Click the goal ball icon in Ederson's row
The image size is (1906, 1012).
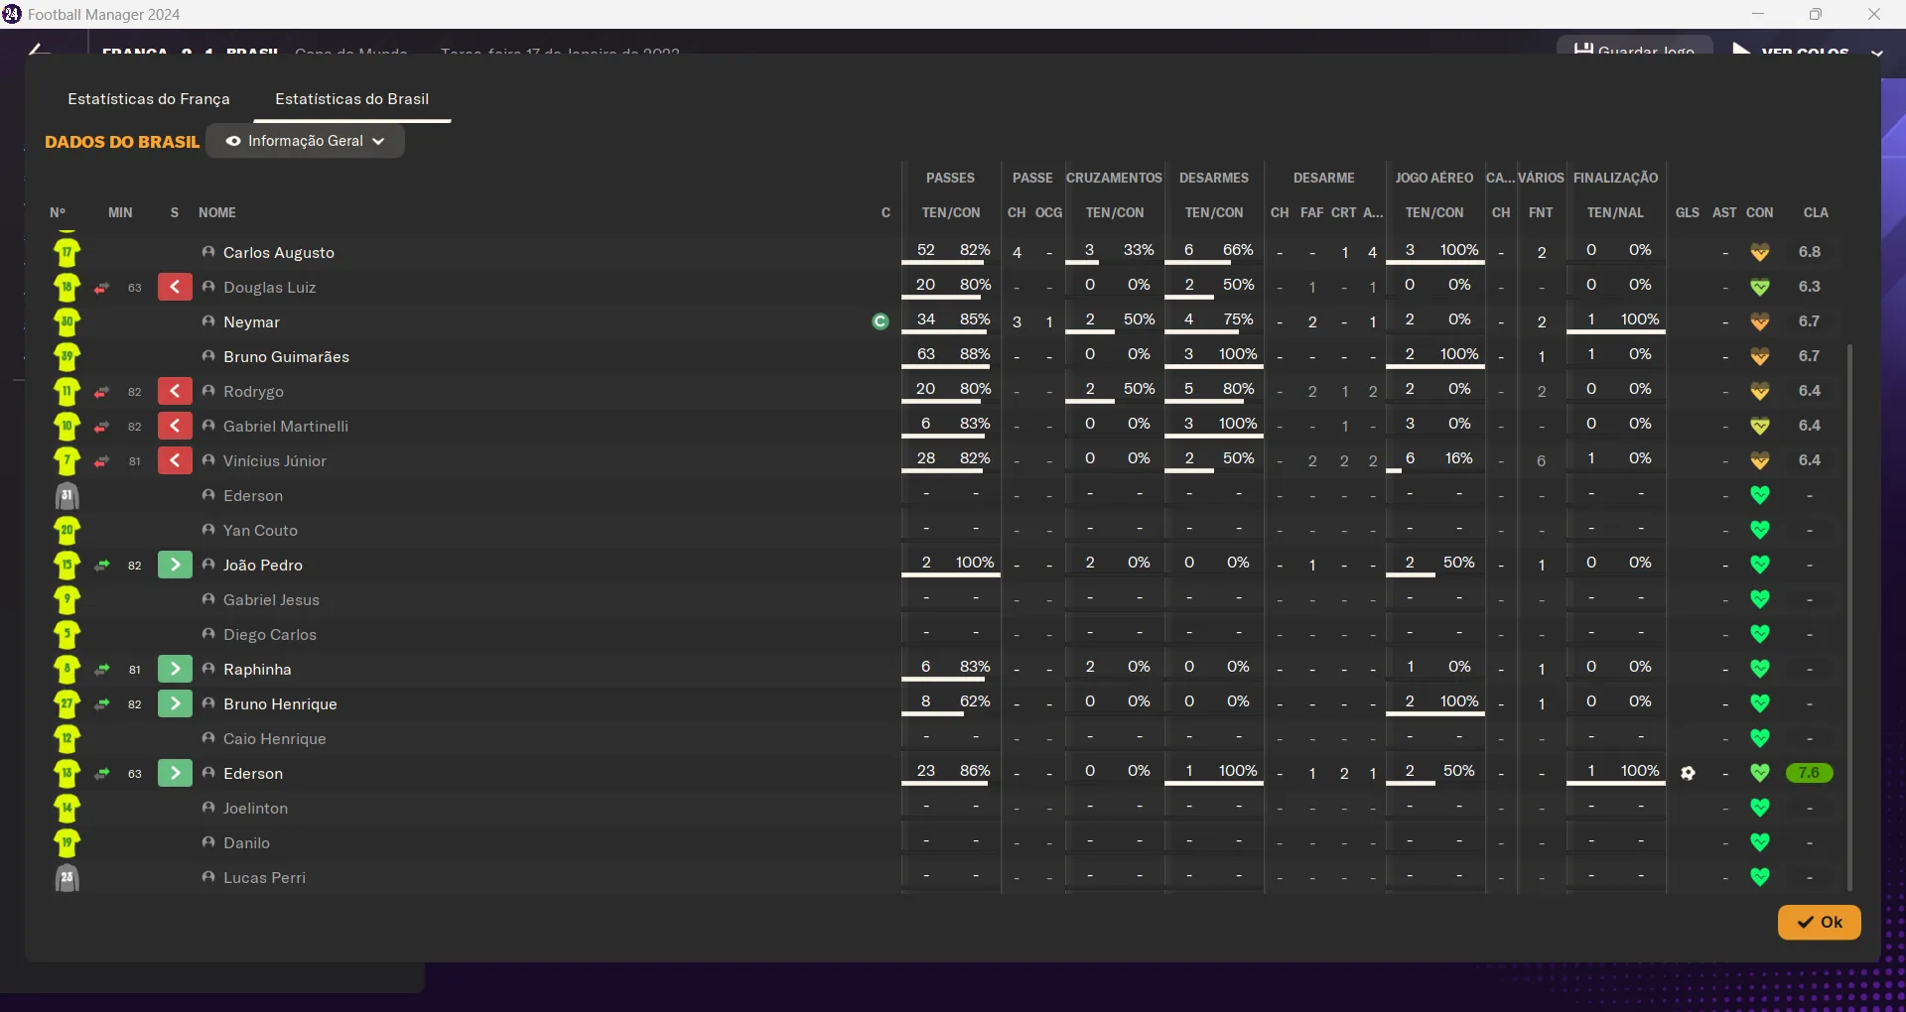tap(1688, 773)
